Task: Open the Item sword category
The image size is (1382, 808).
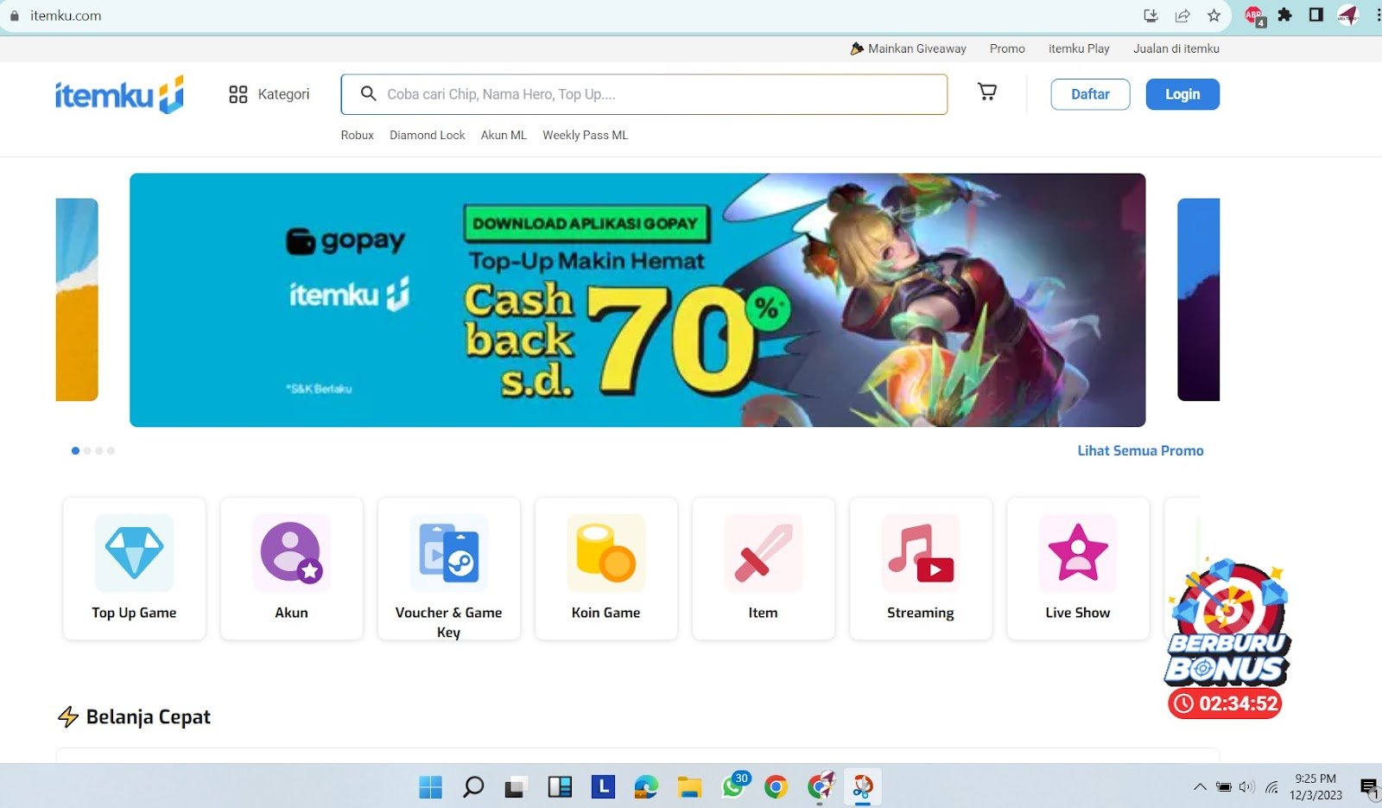Action: pyautogui.click(x=763, y=569)
